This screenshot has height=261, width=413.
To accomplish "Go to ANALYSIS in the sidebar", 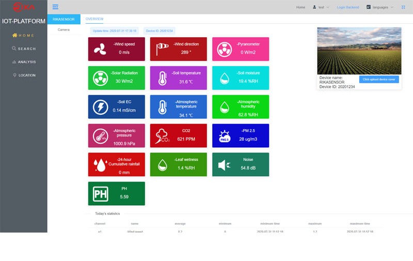I will [23, 62].
